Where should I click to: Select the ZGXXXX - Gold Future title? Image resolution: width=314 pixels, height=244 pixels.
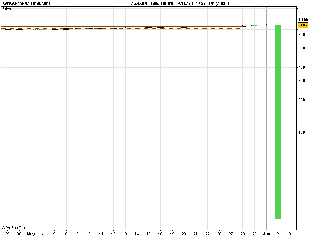tap(152, 3)
